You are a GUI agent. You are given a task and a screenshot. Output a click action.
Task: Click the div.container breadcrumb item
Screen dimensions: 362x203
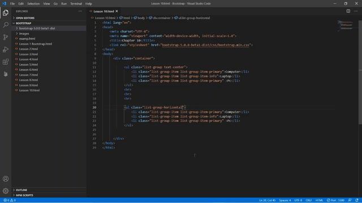(x=160, y=18)
